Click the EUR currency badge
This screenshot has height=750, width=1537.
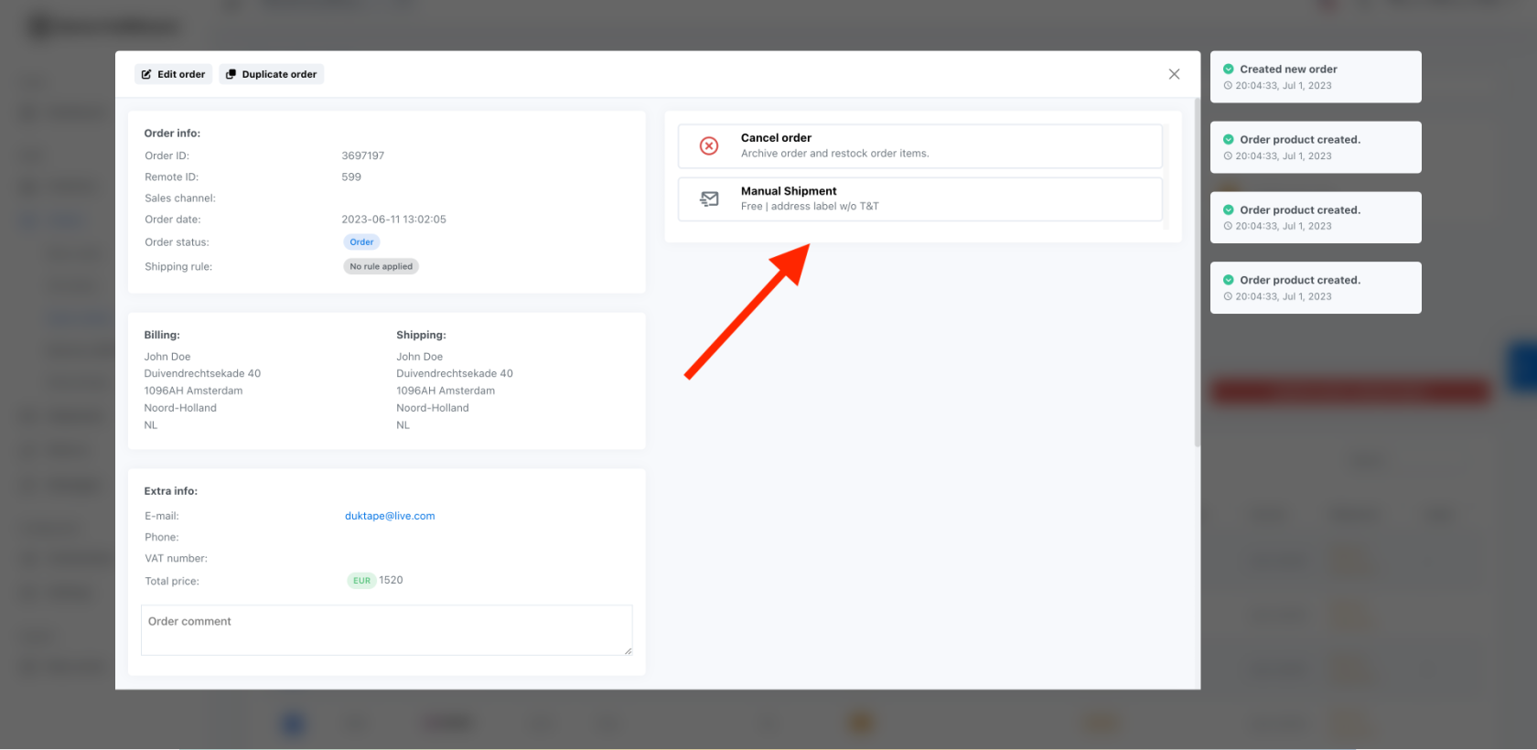point(361,581)
